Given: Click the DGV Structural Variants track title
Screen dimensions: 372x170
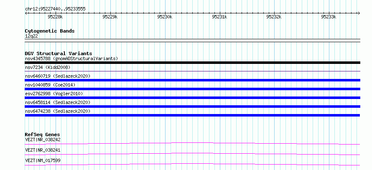Looking at the screenshot, I should click(x=59, y=53).
